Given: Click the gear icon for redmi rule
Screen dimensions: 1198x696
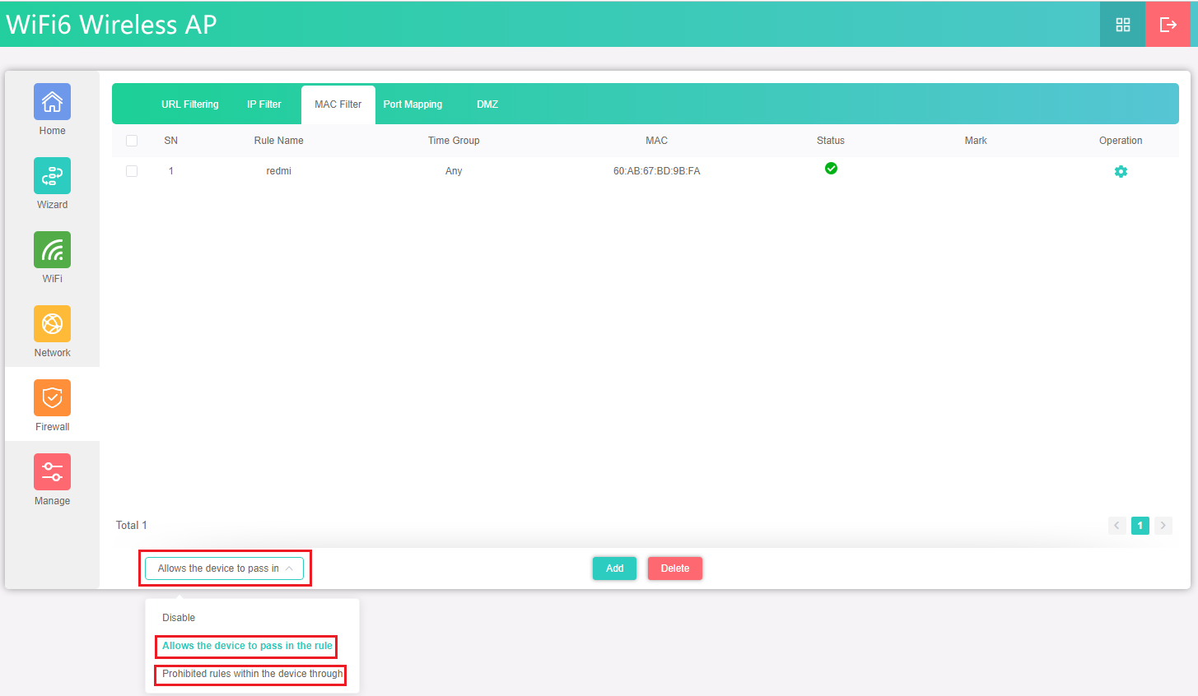Looking at the screenshot, I should click(1120, 172).
